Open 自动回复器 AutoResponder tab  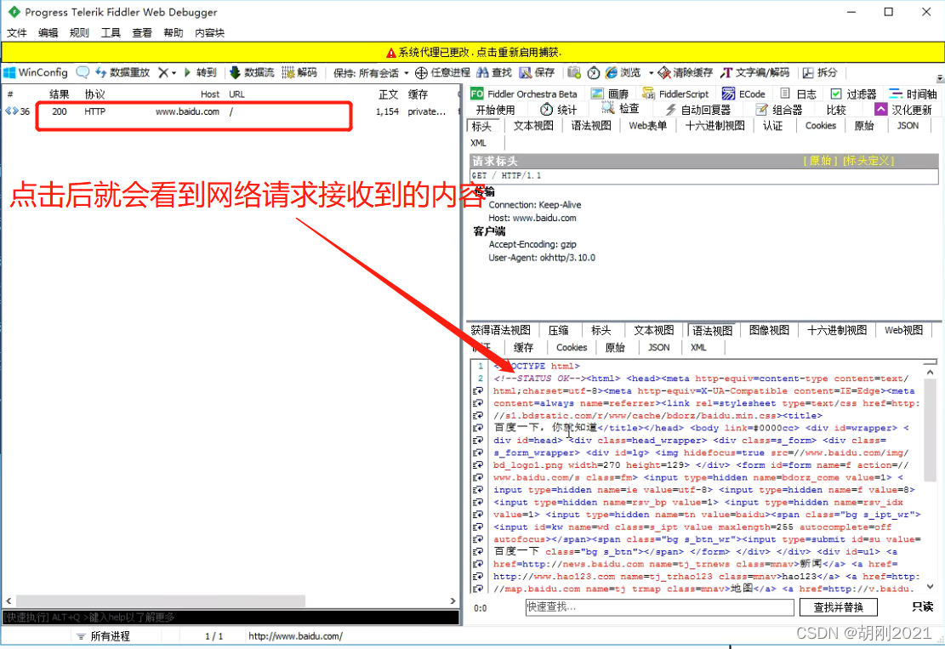[x=697, y=110]
